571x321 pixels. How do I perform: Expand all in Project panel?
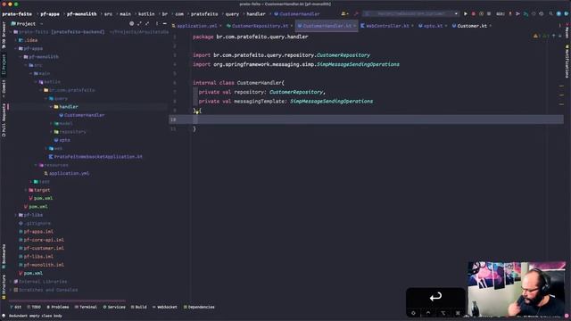pyautogui.click(x=139, y=24)
